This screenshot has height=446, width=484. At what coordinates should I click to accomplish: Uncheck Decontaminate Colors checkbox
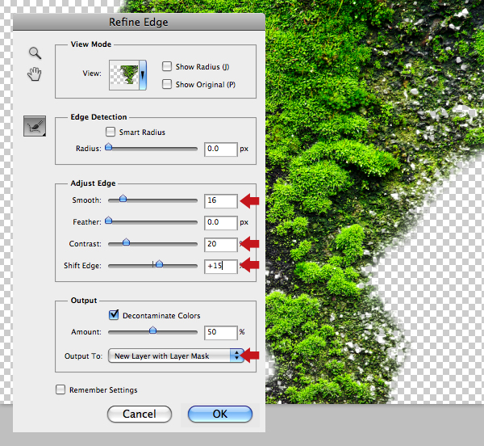click(x=114, y=315)
